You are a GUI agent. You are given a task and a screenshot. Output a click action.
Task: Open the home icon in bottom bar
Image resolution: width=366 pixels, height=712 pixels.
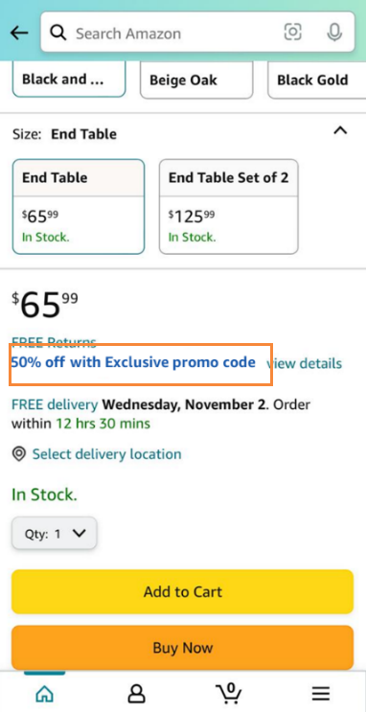pos(44,694)
